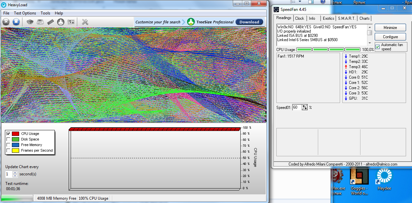The height and width of the screenshot is (203, 412).
Task: Switch to the S.M.A.R.T. tab
Action: 347,18
